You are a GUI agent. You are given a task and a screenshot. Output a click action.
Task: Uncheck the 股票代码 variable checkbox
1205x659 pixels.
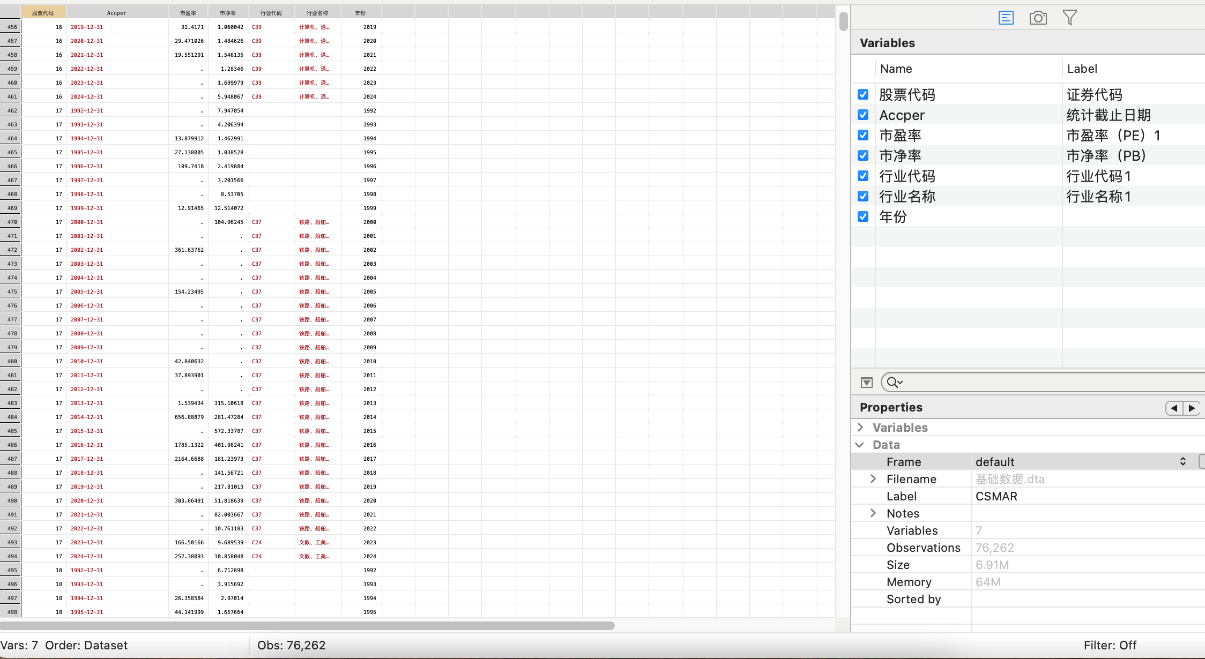pyautogui.click(x=863, y=95)
